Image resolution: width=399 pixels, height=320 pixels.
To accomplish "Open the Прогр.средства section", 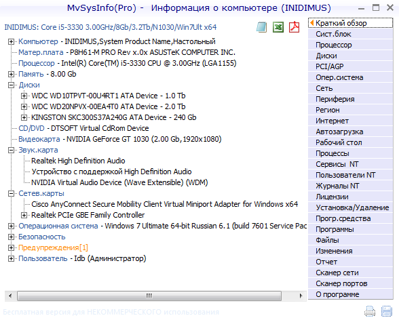I will (350, 218).
